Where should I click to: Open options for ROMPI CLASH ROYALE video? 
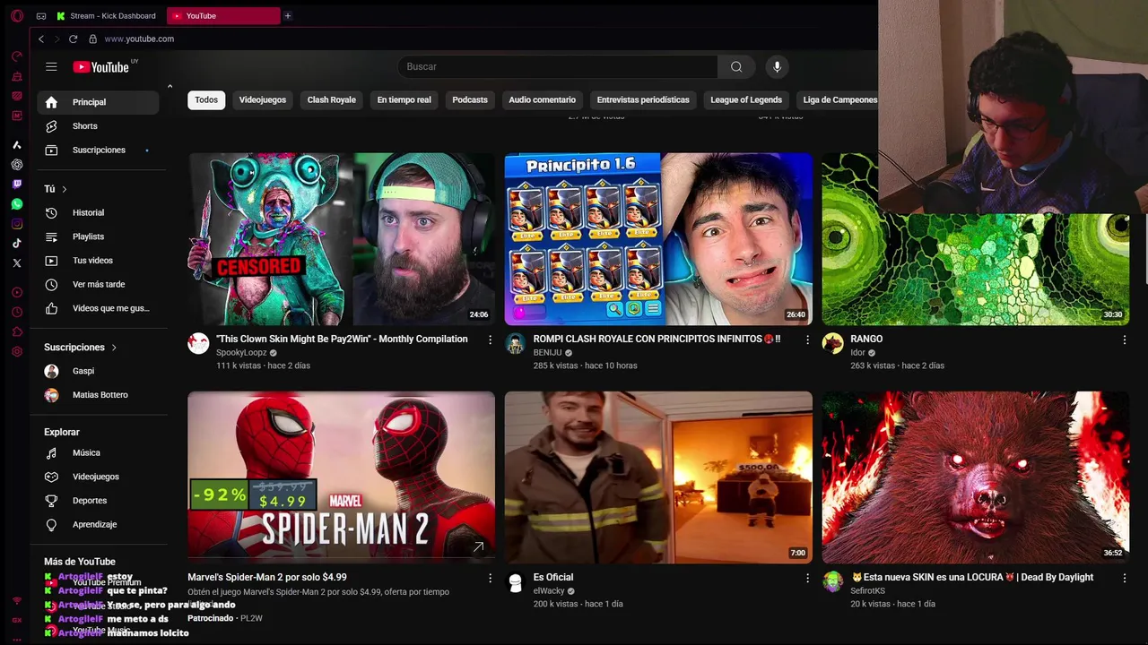[807, 340]
